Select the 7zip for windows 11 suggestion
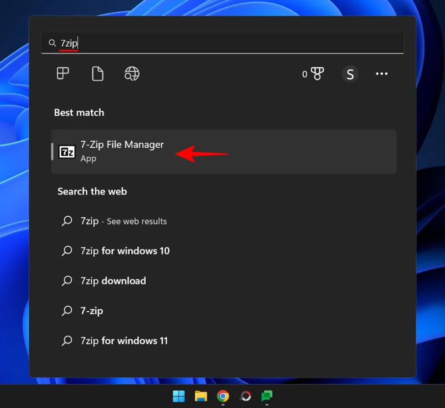Viewport: 445px width, 408px height. [x=123, y=341]
